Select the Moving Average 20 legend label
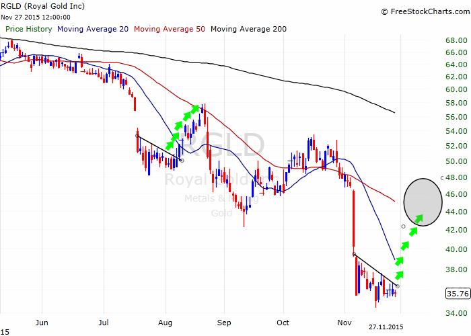The height and width of the screenshot is (336, 471). tap(93, 29)
